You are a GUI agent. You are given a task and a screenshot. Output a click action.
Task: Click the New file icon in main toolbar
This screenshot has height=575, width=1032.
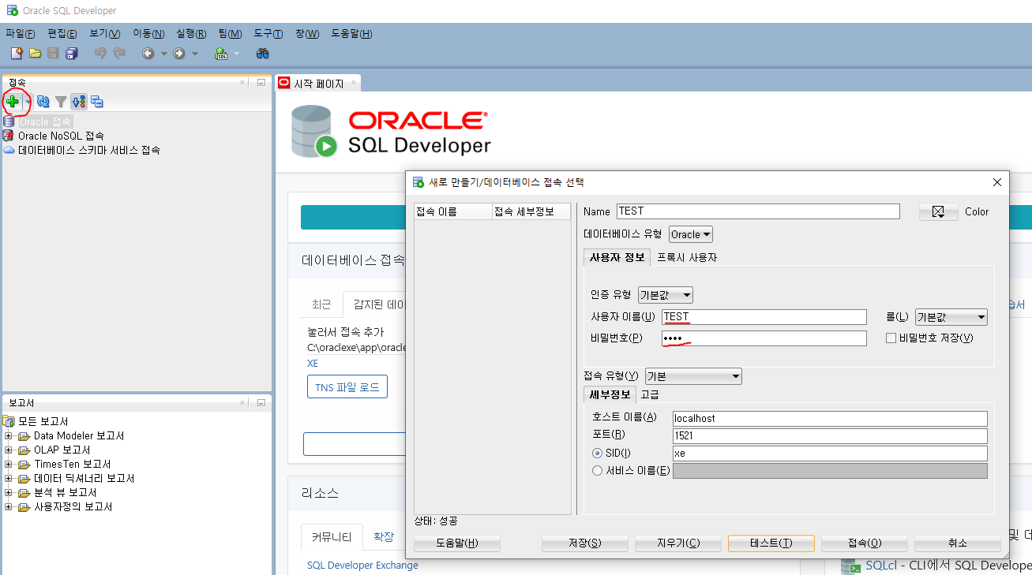click(17, 54)
